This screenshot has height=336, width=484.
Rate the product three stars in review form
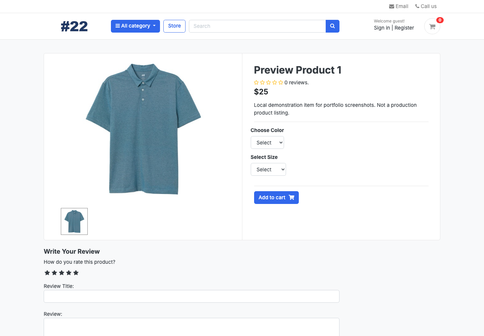pos(62,273)
